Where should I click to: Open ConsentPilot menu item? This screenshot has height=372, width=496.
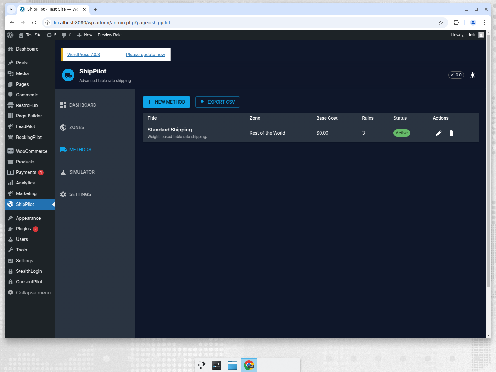(30, 282)
